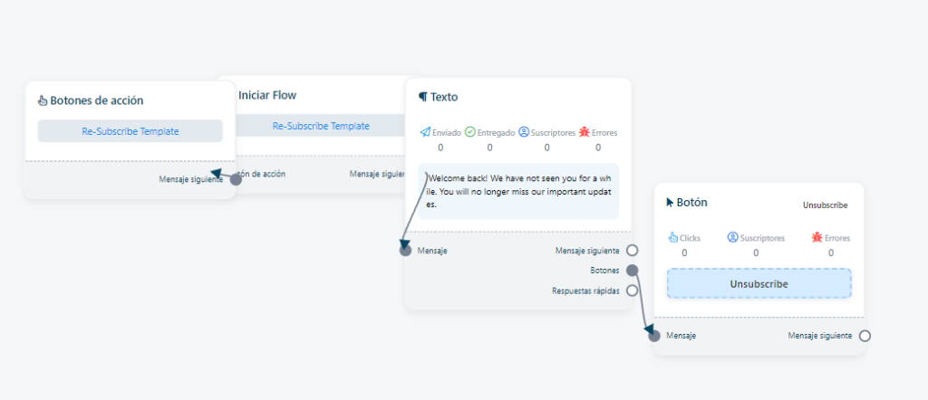
Task: Click the Entregado green checkmark icon
Action: coord(470,132)
